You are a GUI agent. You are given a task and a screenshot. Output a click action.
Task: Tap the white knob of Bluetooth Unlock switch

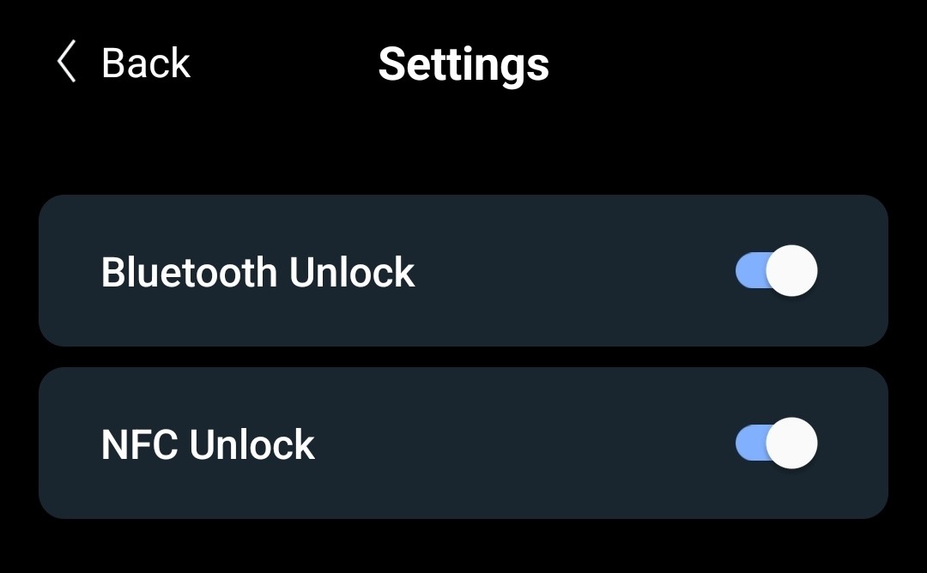791,271
